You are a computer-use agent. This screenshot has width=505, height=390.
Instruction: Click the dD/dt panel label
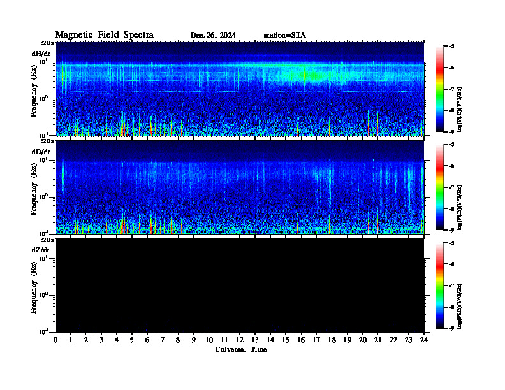pos(41,152)
